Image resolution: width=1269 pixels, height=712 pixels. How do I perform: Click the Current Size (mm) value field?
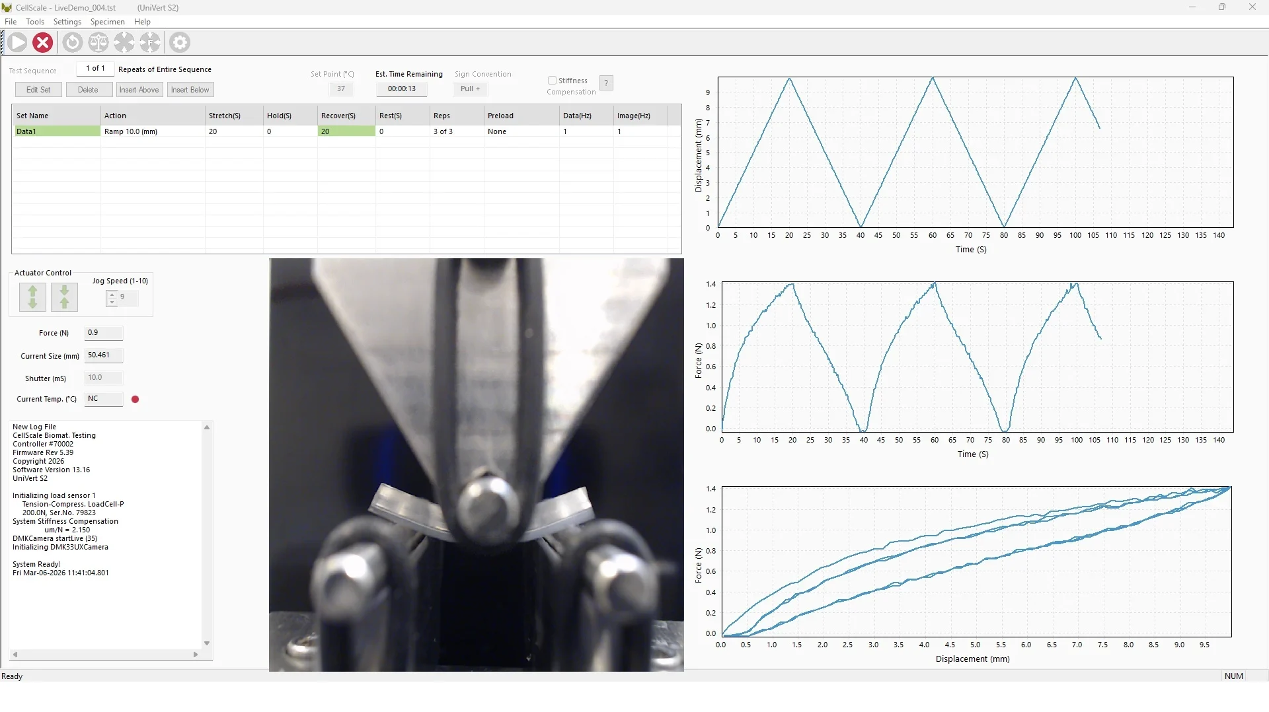click(x=104, y=355)
